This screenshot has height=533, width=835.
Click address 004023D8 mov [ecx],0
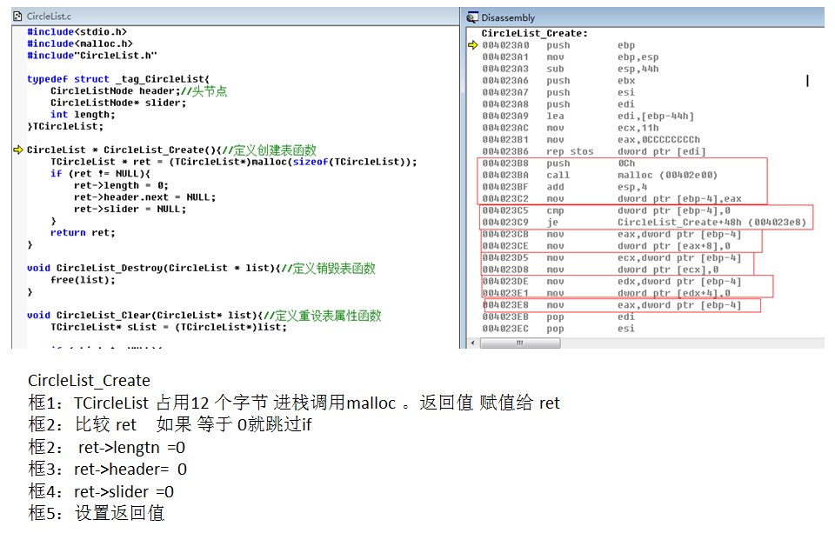[x=601, y=270]
